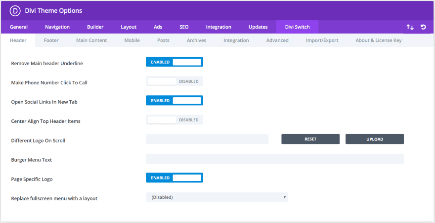435x223 pixels.
Task: Switch to the SEO tab
Action: pos(184,27)
